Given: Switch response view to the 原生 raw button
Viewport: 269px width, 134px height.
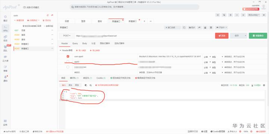Looking at the screenshot, I should (70, 85).
